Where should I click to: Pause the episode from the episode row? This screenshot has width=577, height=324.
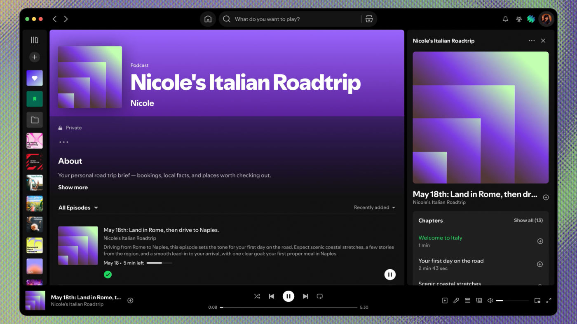(390, 275)
